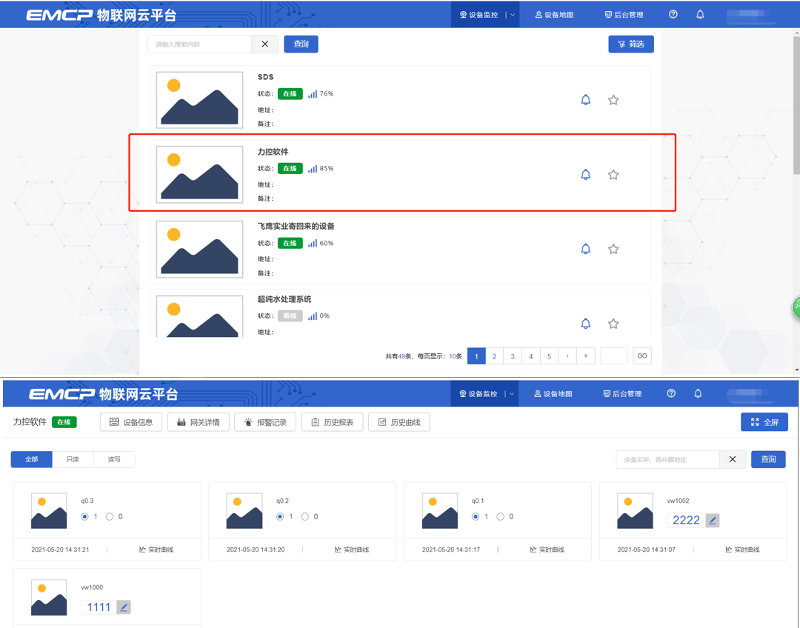Viewport: 800px width, 628px height.
Task: Click the alarm bell for SDS device
Action: click(586, 100)
